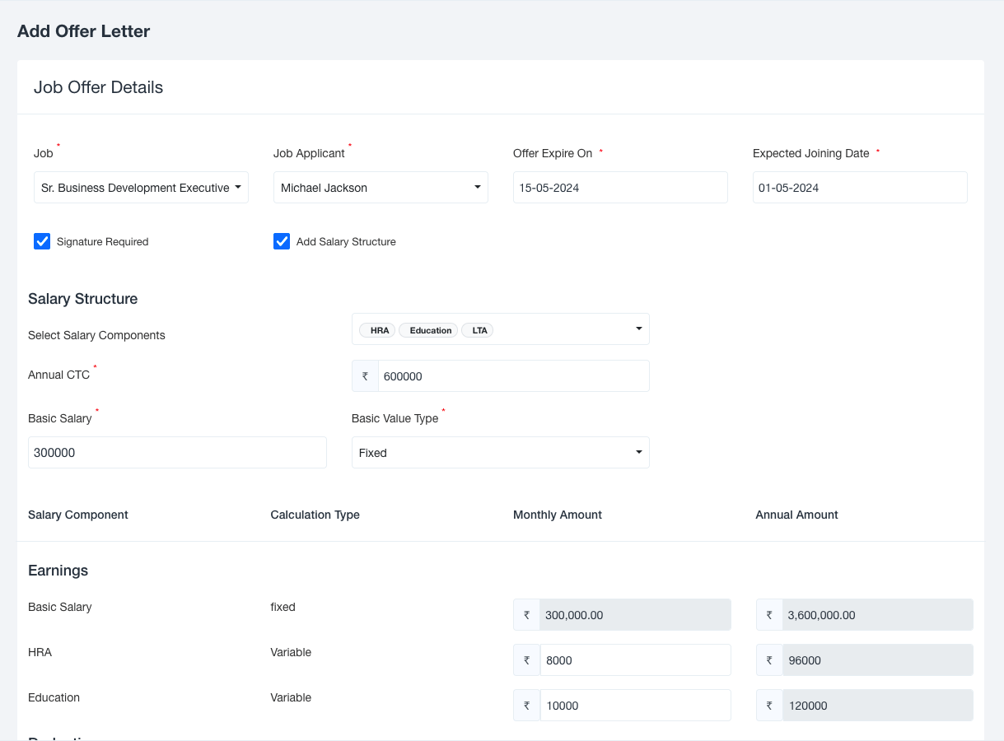
Task: Click the HRA monthly amount field
Action: (635, 660)
